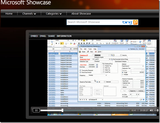Image resolution: width=160 pixels, height=123 pixels.
Task: Toggle the State Tax checkbox
Action: 104,70
